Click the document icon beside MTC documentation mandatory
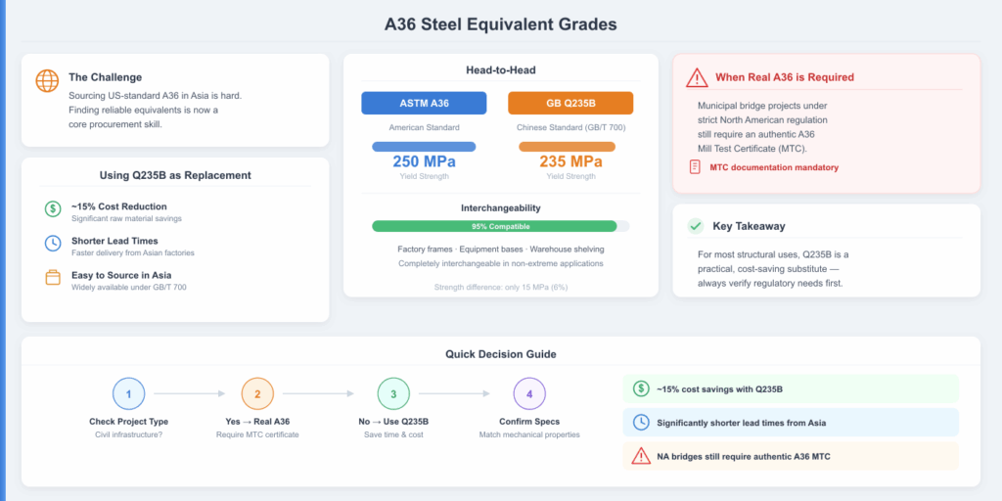The image size is (1002, 501). (695, 167)
